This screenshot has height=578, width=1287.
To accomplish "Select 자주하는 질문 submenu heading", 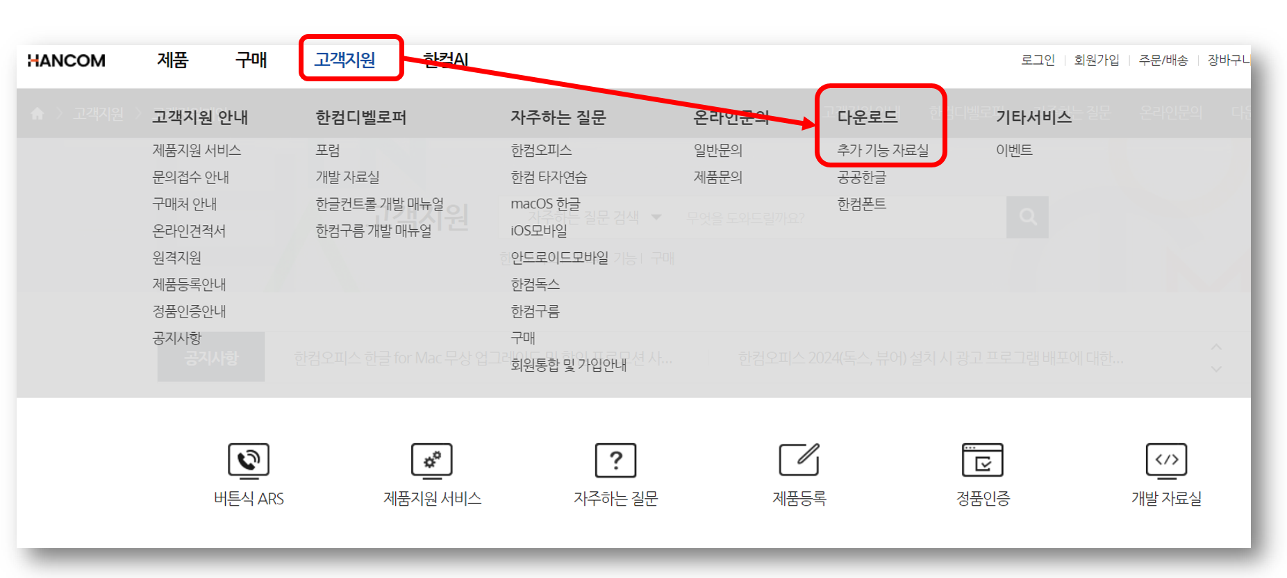I will click(x=558, y=117).
